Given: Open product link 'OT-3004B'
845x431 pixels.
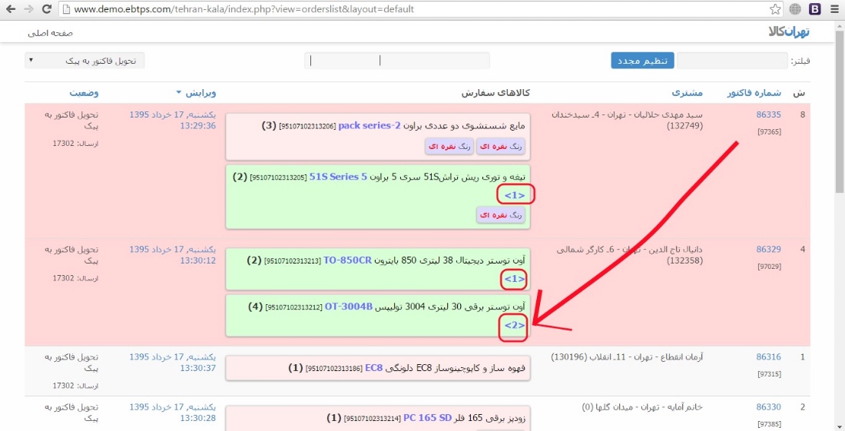Looking at the screenshot, I should [348, 307].
